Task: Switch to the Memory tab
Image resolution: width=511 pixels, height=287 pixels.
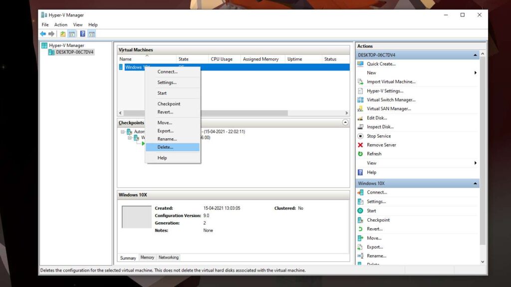Action: (x=147, y=258)
